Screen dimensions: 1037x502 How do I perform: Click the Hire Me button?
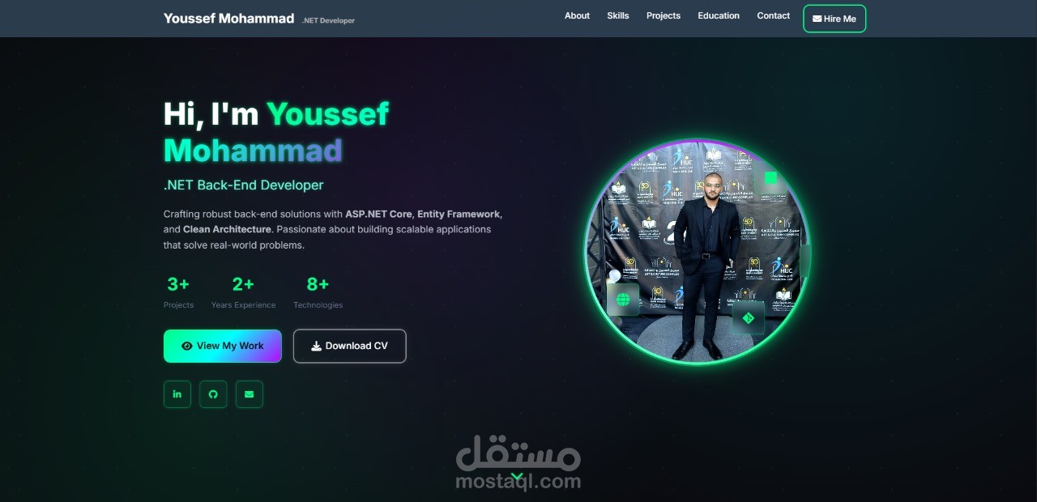[x=834, y=19]
